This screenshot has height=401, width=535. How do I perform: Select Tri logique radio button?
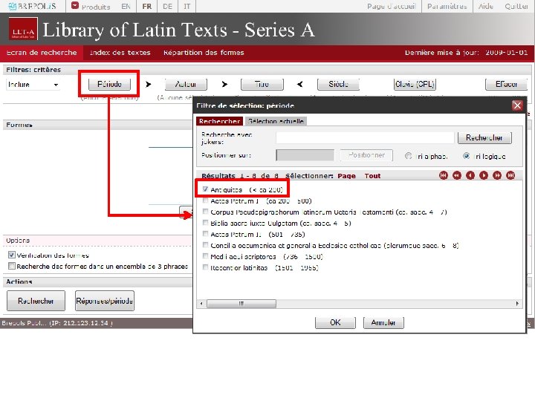(x=466, y=156)
